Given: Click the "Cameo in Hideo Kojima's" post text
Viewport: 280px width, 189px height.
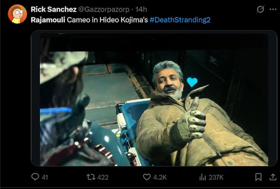Looking at the screenshot, I should (108, 19).
